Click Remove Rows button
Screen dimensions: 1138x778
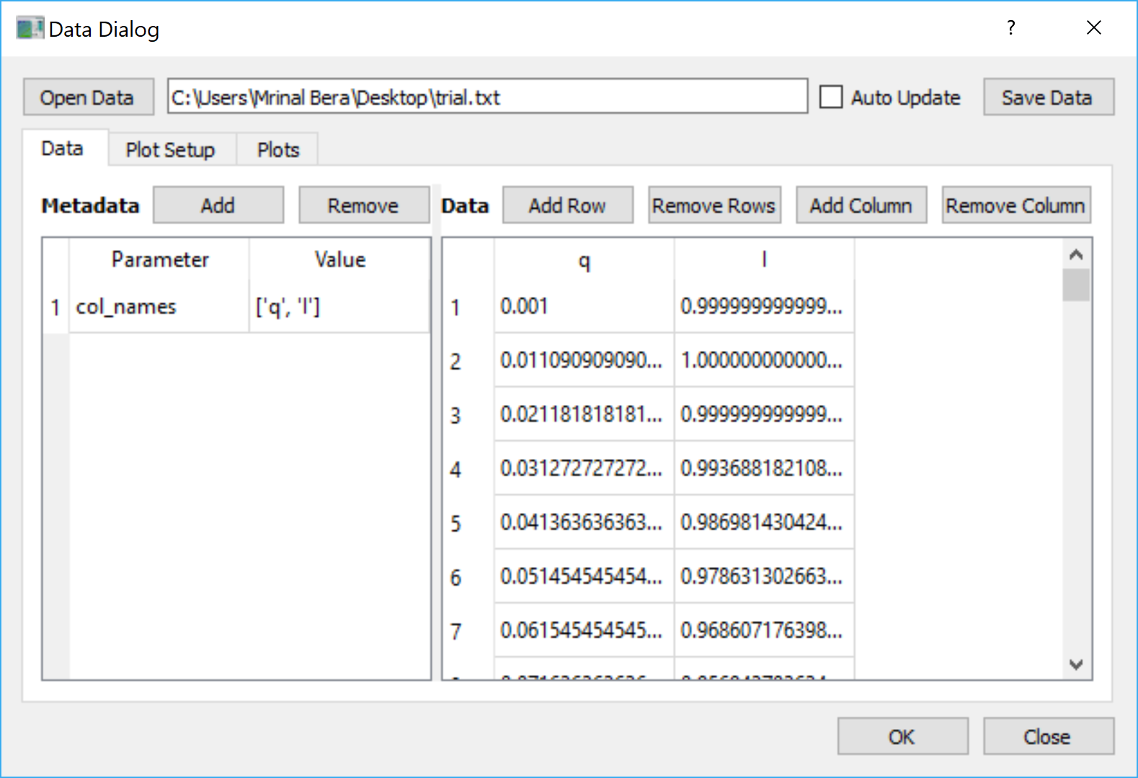click(x=714, y=205)
